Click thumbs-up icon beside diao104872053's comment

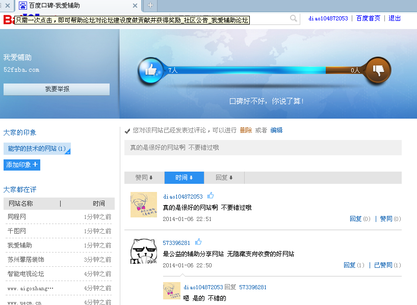[211, 196]
